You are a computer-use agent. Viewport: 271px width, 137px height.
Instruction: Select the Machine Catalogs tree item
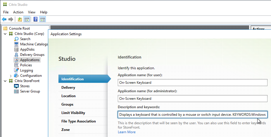34,44
